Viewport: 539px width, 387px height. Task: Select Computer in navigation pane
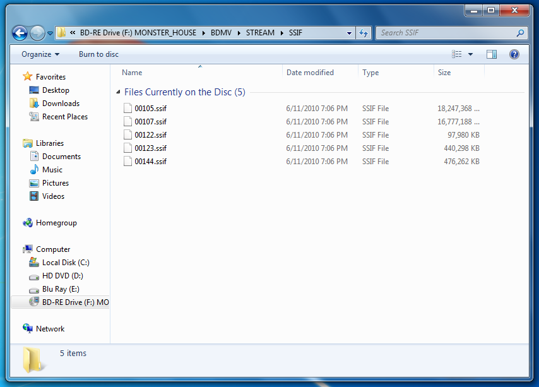[x=53, y=249]
